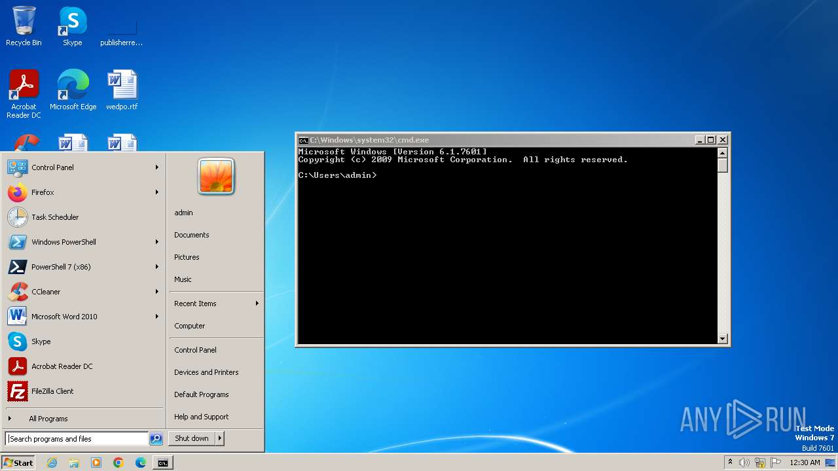Screen dimensions: 838x471
Task: Maximize the cmd.exe window
Action: point(711,140)
